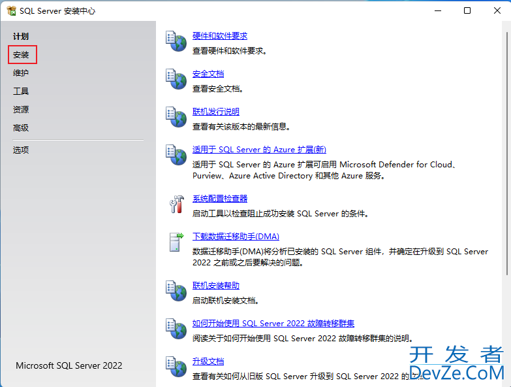Open the 资源 section
Screen dimensions: 511x387
tap(21, 109)
